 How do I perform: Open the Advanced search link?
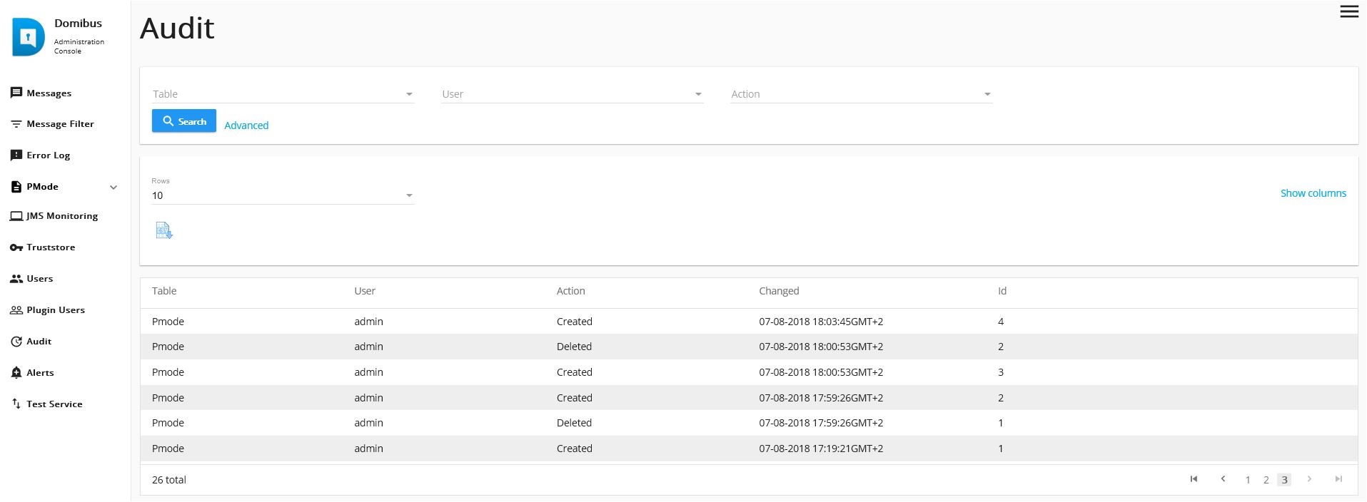tap(246, 125)
